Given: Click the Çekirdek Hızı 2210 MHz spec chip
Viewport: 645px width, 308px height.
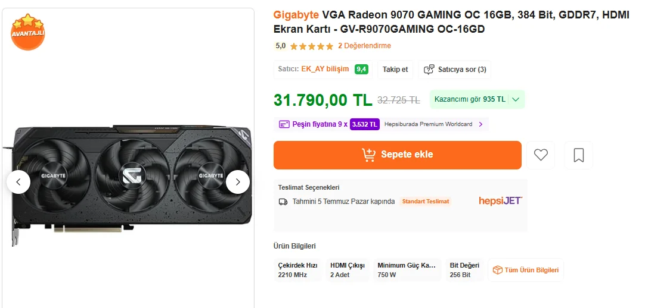Looking at the screenshot, I should click(298, 270).
